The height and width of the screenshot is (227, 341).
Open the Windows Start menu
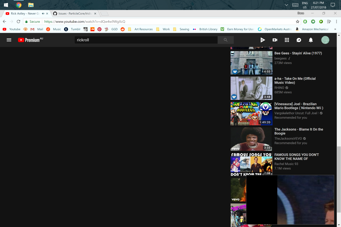pyautogui.click(x=6, y=4)
